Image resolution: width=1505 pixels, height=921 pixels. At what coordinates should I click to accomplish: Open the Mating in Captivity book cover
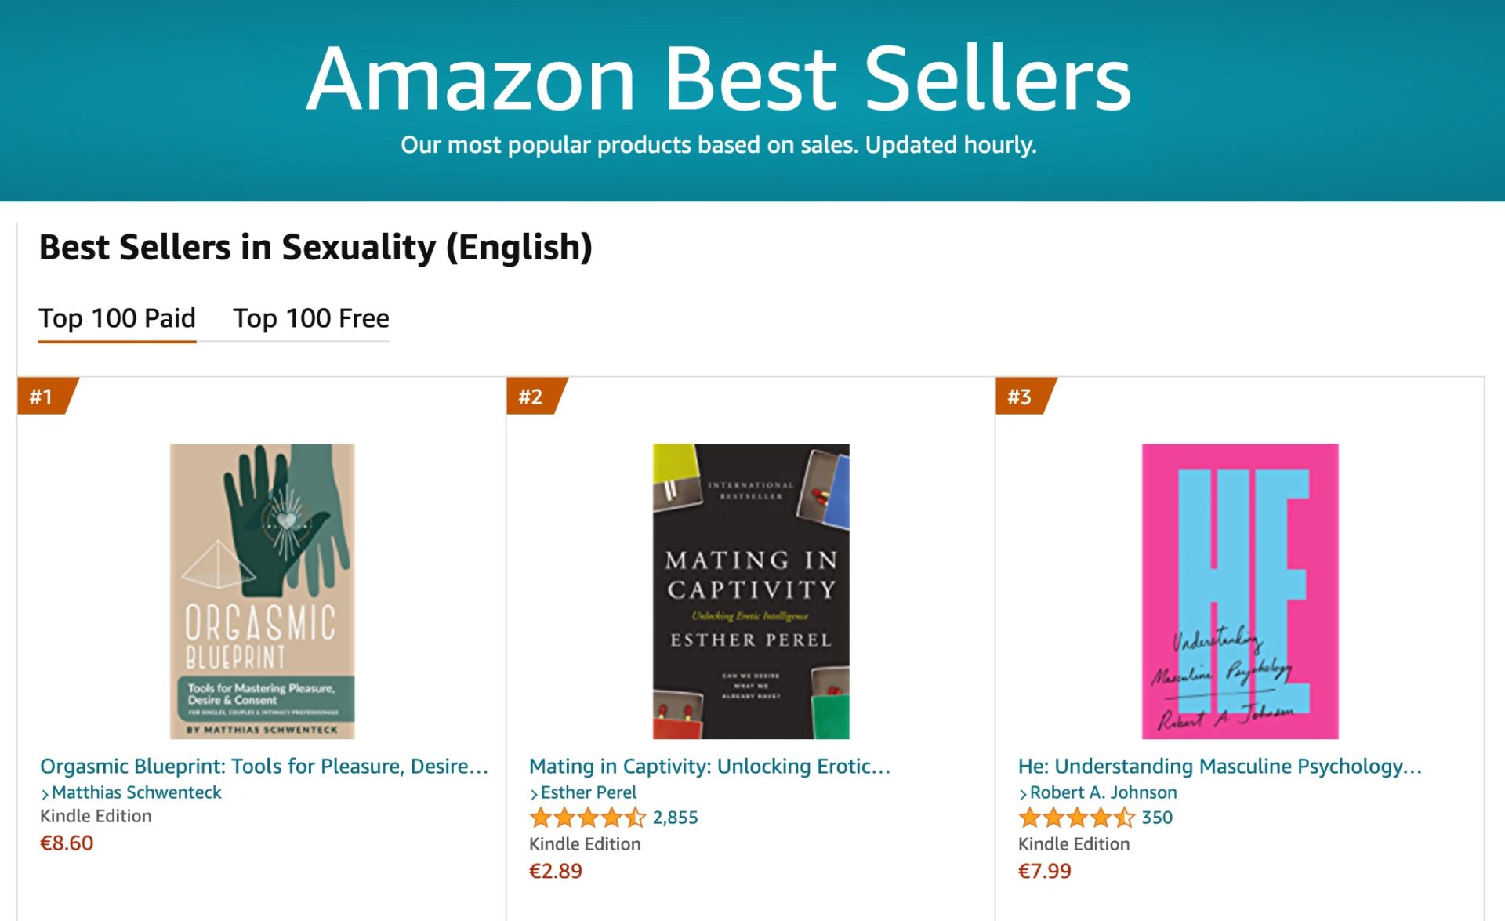pos(751,591)
